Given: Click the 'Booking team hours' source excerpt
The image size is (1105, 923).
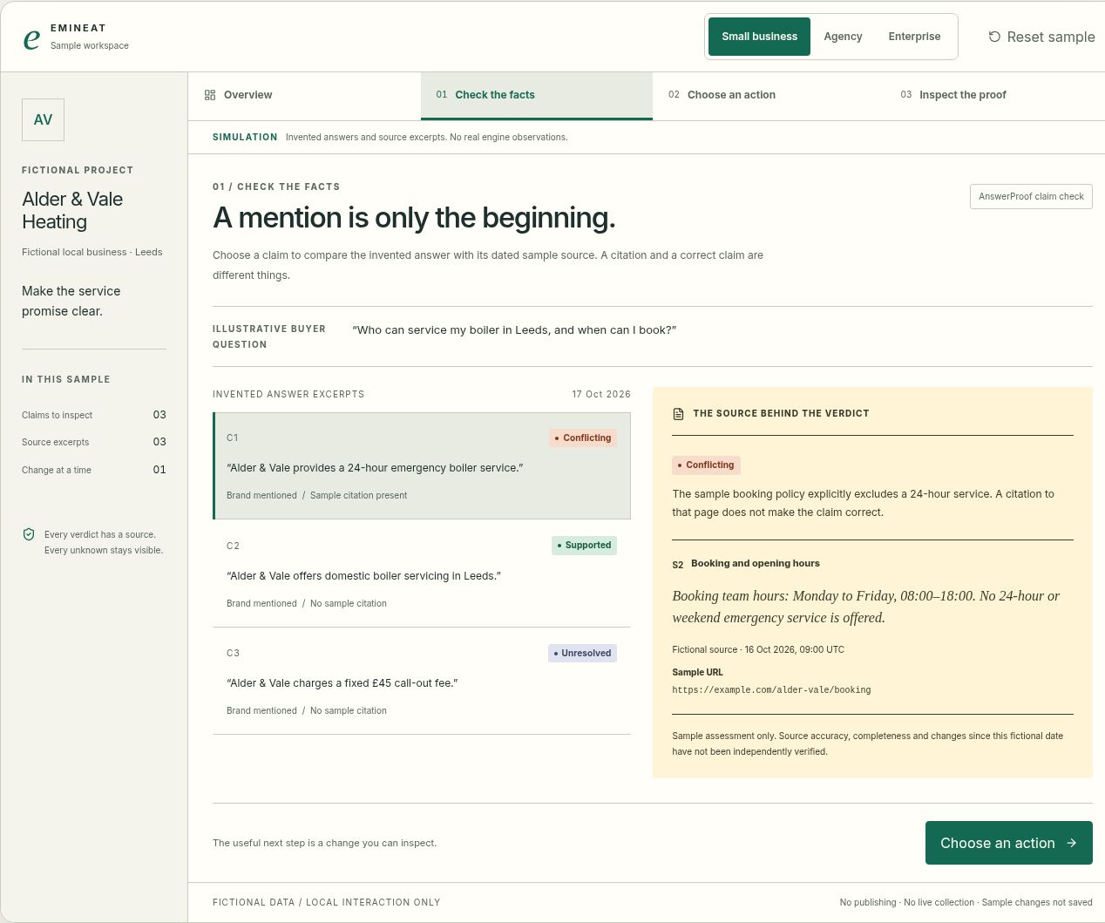Looking at the screenshot, I should pyautogui.click(x=866, y=607).
